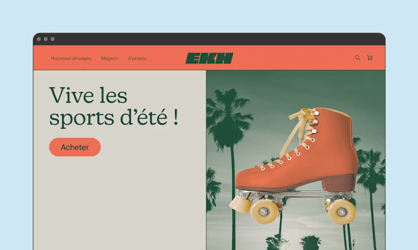Click the brown heel of the skate
Screen dimensions: 418x250
(338, 183)
